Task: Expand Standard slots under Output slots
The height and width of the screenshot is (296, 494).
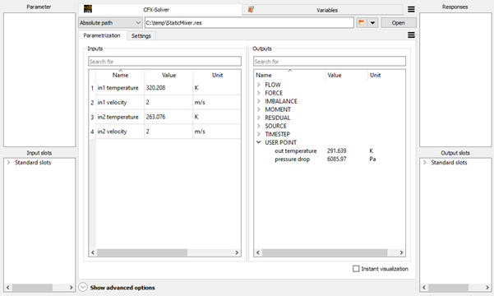Action: [425, 162]
